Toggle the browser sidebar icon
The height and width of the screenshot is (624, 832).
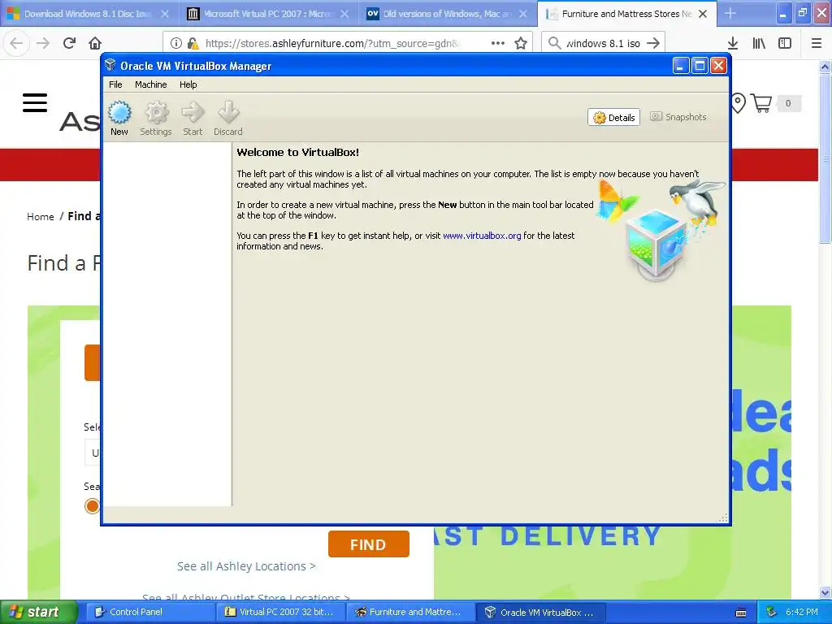click(x=785, y=44)
